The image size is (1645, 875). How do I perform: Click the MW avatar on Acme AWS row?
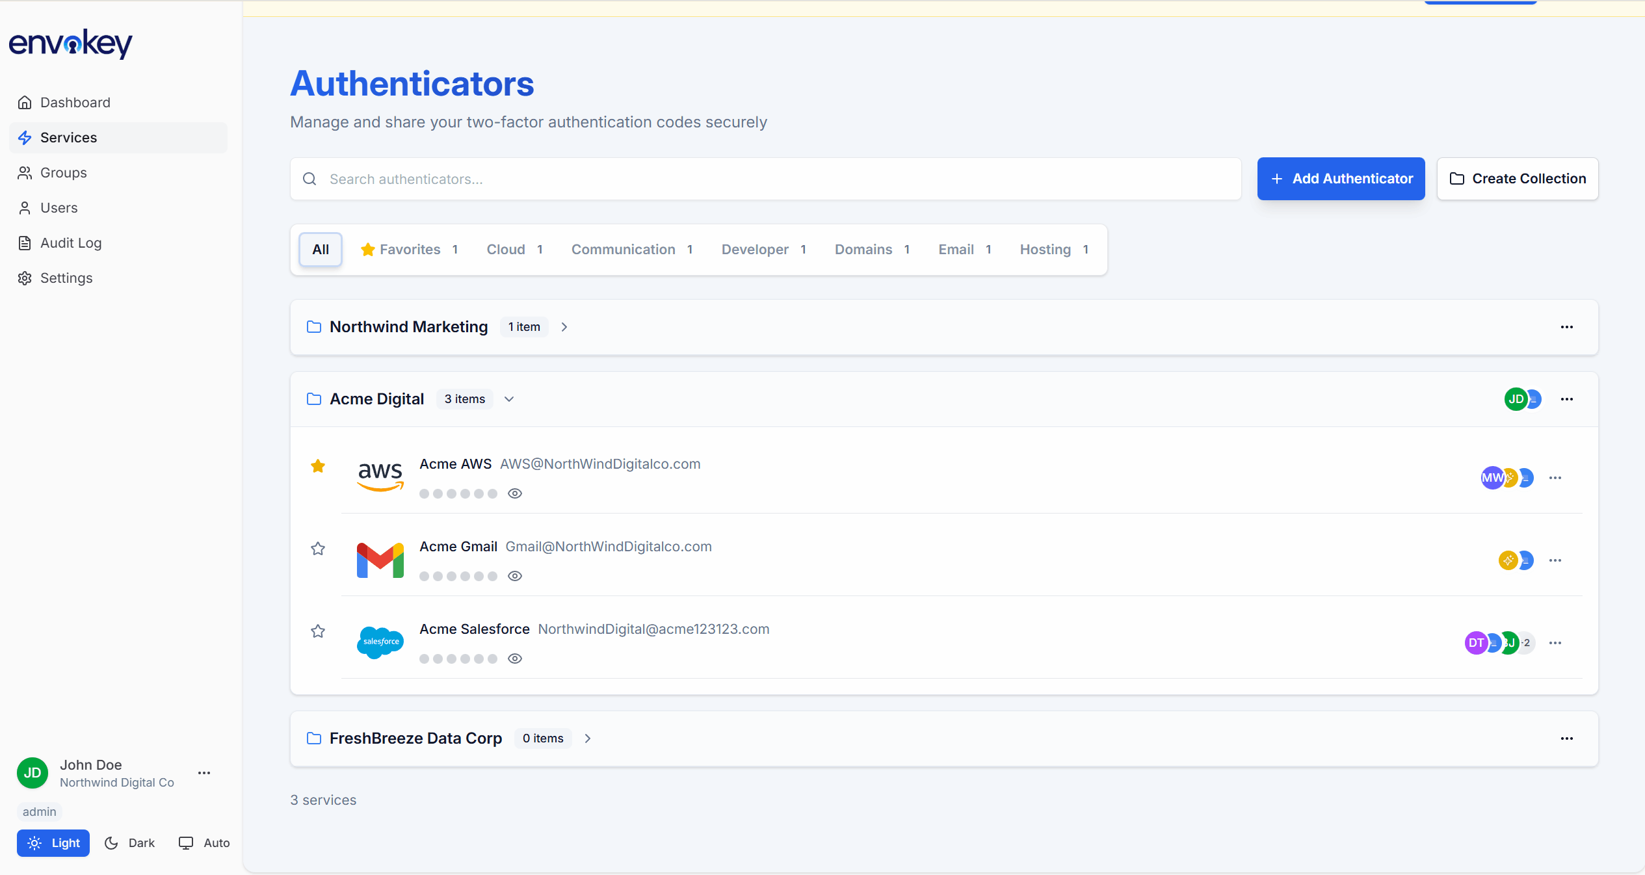pos(1492,478)
